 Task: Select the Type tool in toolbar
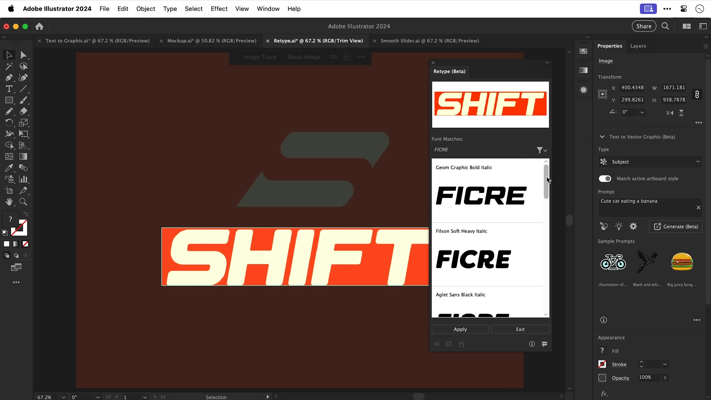pyautogui.click(x=9, y=89)
